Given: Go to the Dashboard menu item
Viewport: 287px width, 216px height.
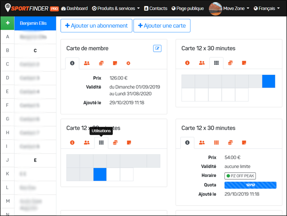Looking at the screenshot, I should pyautogui.click(x=74, y=8).
